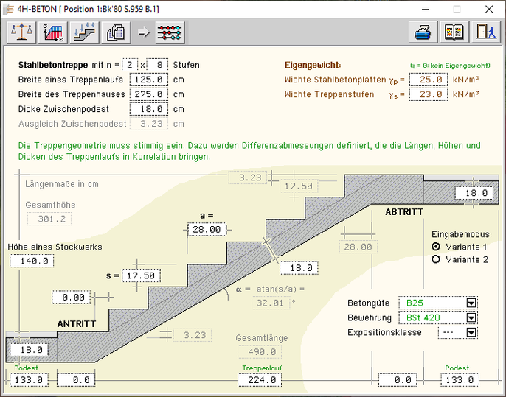Select Variante 1 input mode
Image resolution: width=506 pixels, height=397 pixels.
(x=436, y=247)
